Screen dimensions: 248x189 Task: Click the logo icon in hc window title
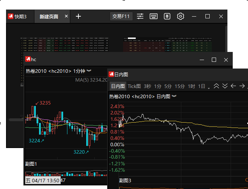coord(28,59)
